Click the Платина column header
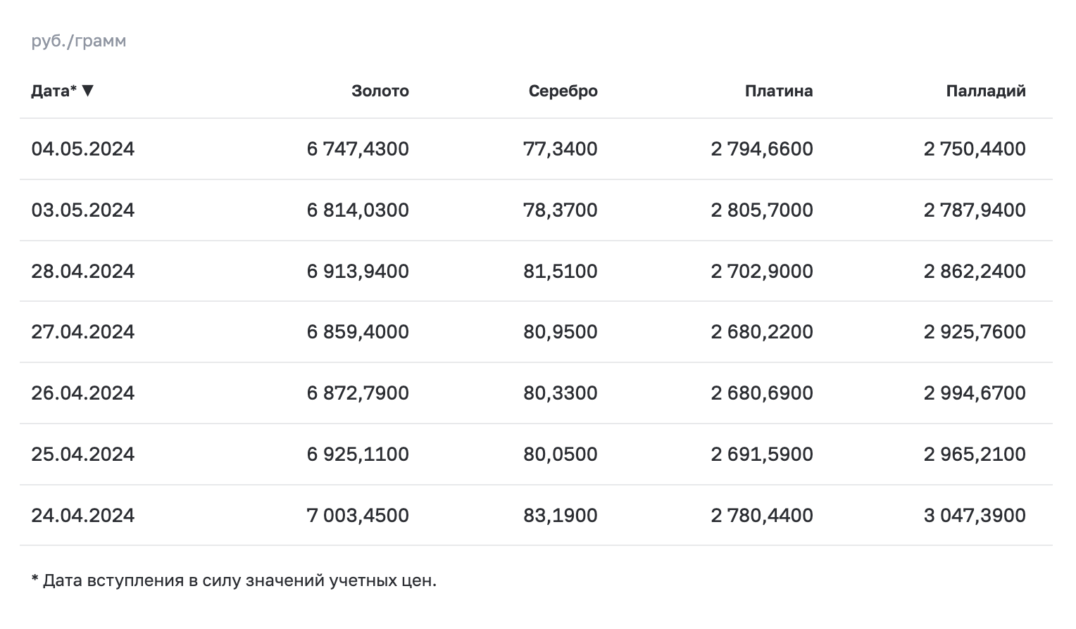The height and width of the screenshot is (629, 1076). tap(779, 91)
